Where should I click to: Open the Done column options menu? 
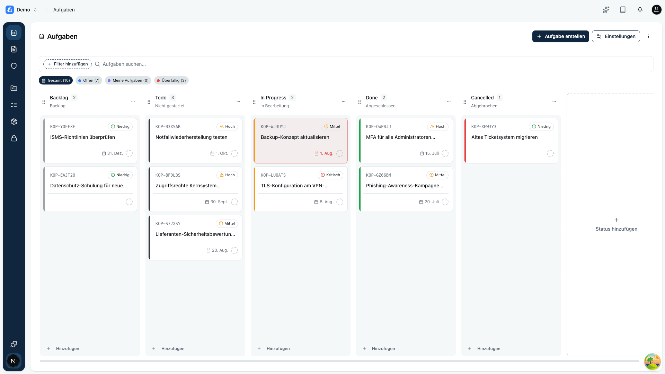point(449,102)
